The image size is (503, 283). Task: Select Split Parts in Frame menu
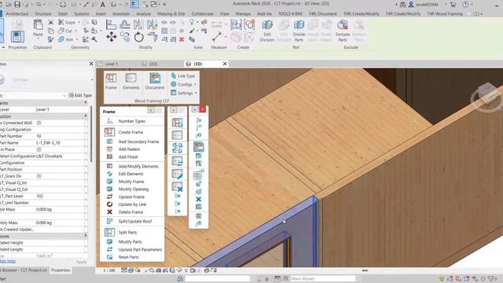127,233
